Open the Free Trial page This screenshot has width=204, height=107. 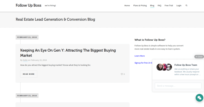(169, 5)
